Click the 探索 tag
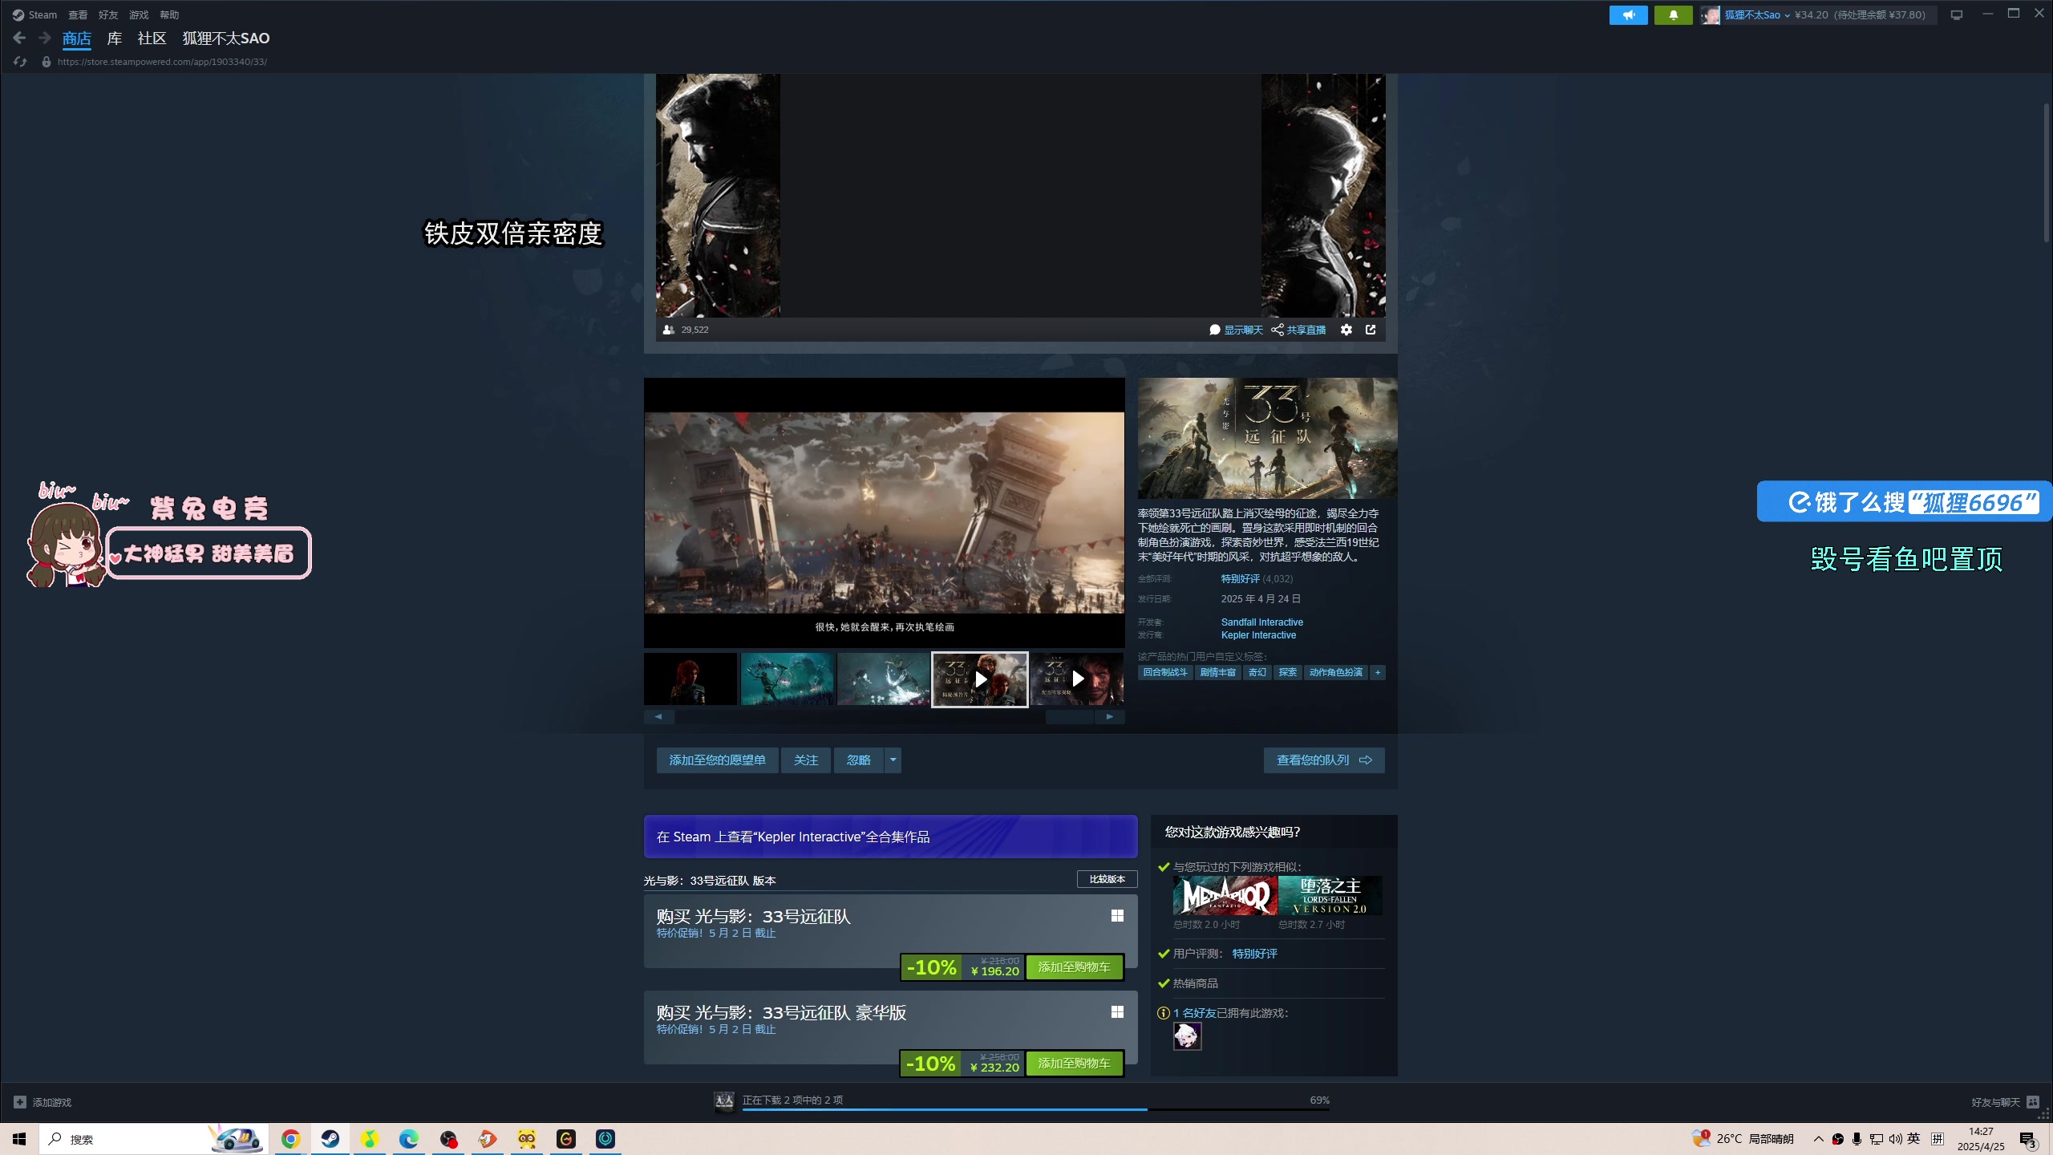The height and width of the screenshot is (1155, 2053). [1287, 672]
